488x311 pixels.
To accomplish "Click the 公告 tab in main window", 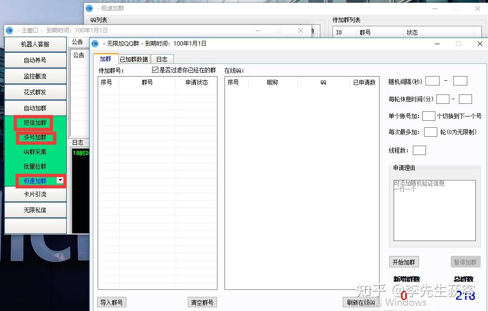I will click(77, 42).
